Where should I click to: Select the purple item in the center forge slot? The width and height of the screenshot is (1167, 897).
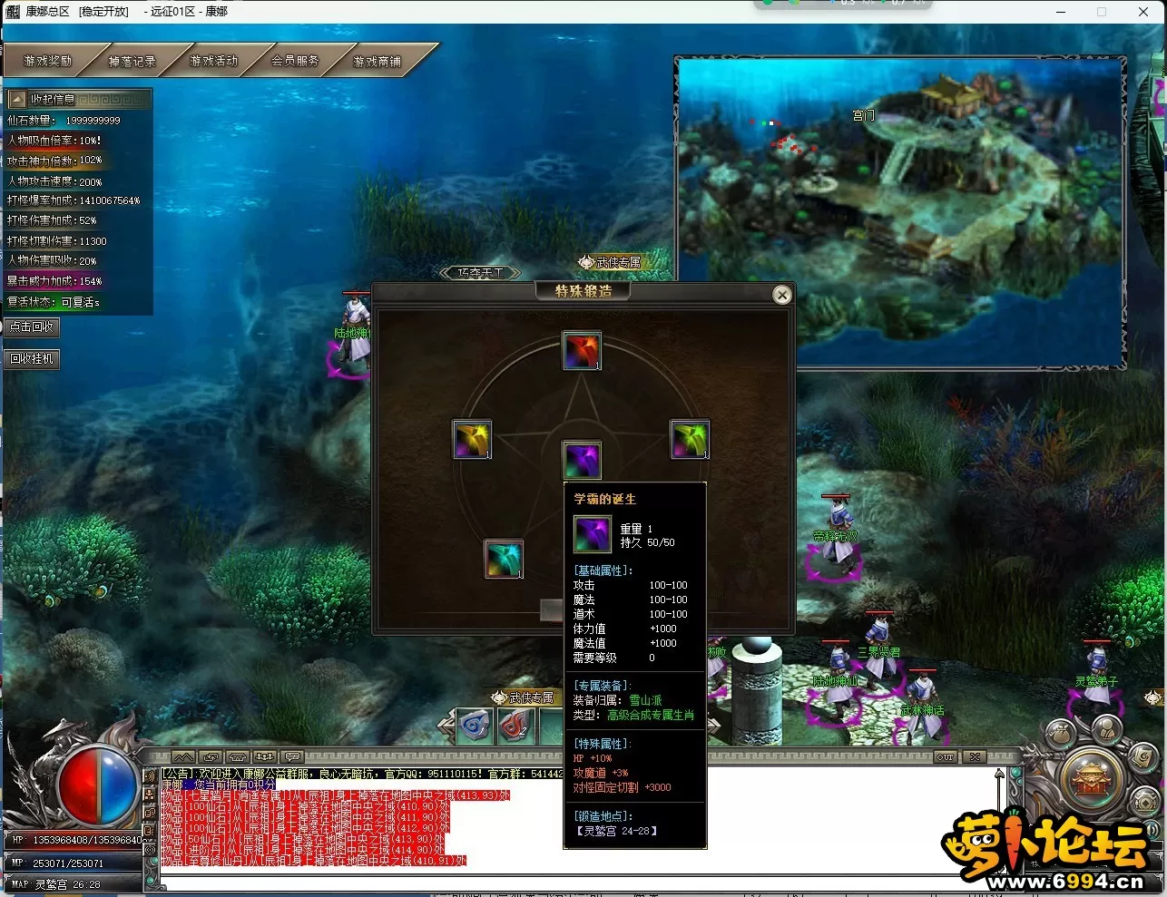tap(582, 460)
